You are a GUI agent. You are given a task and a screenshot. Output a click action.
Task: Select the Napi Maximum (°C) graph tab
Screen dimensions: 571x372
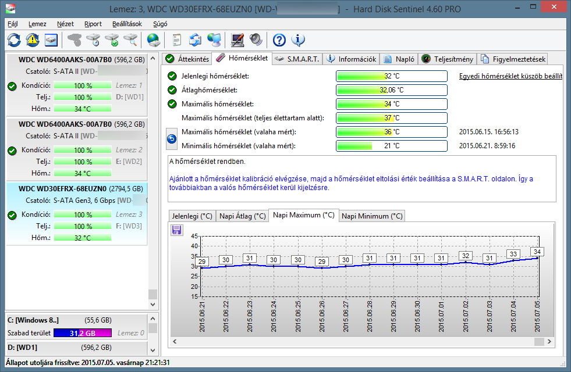click(303, 215)
